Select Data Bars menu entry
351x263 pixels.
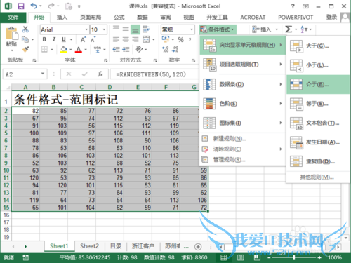point(243,84)
